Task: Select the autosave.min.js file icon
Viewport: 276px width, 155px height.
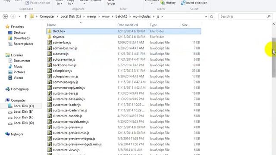Action: (x=50, y=59)
